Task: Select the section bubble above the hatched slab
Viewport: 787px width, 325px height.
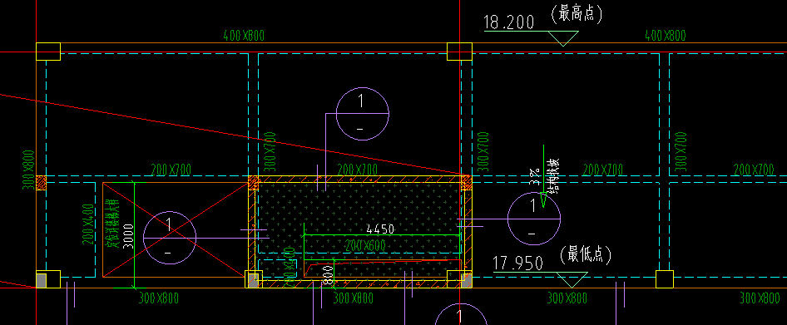Action: (x=363, y=115)
